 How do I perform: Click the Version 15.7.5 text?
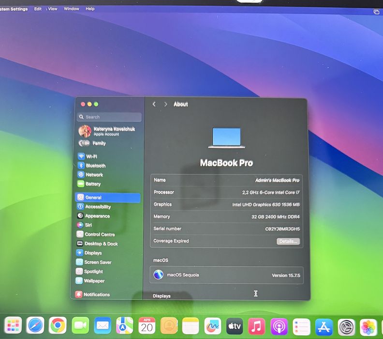tap(286, 276)
